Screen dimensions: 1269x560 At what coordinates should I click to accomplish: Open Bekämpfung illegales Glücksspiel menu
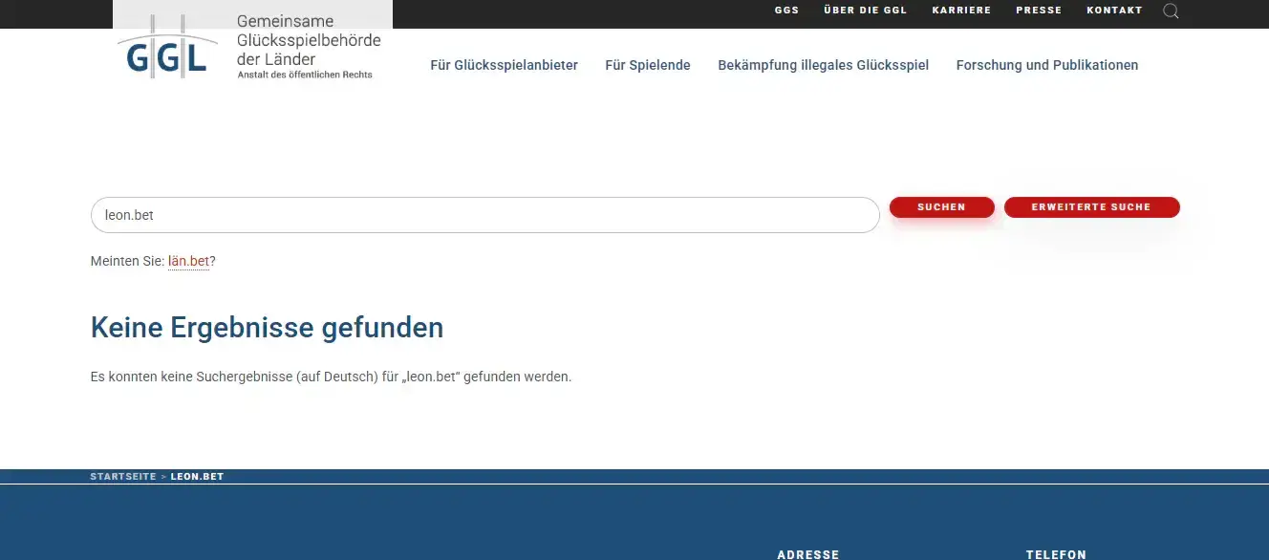[823, 65]
